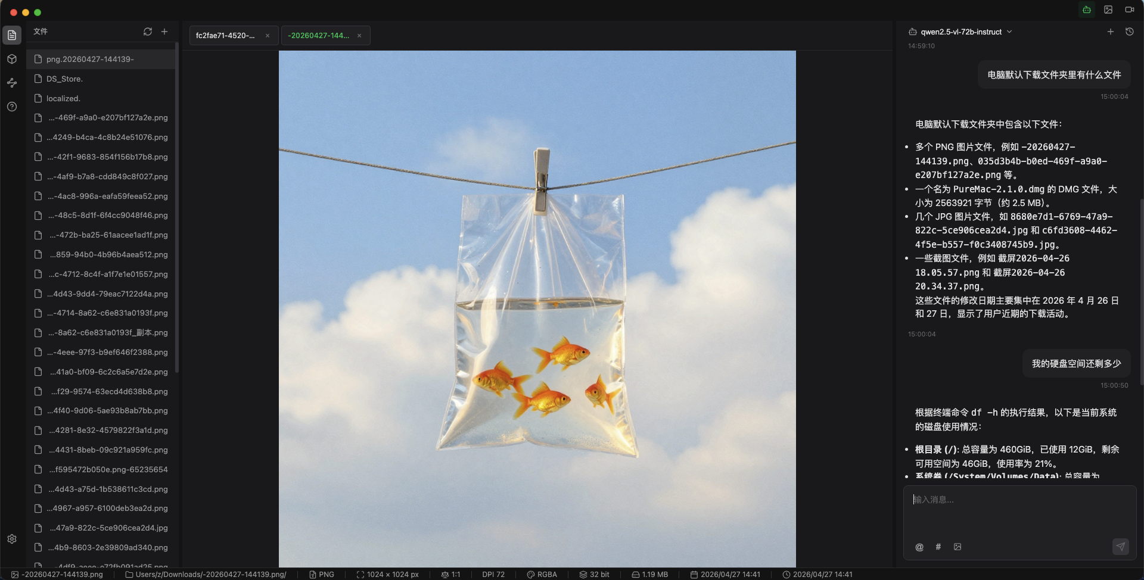Click the 1:1 aspect ratio status entry
This screenshot has width=1144, height=580.
pos(450,575)
